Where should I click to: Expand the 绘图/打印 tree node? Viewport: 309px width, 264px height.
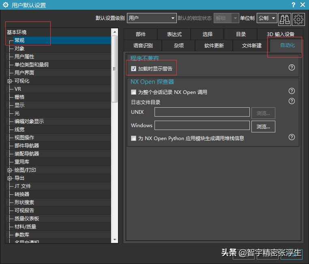click(9, 170)
